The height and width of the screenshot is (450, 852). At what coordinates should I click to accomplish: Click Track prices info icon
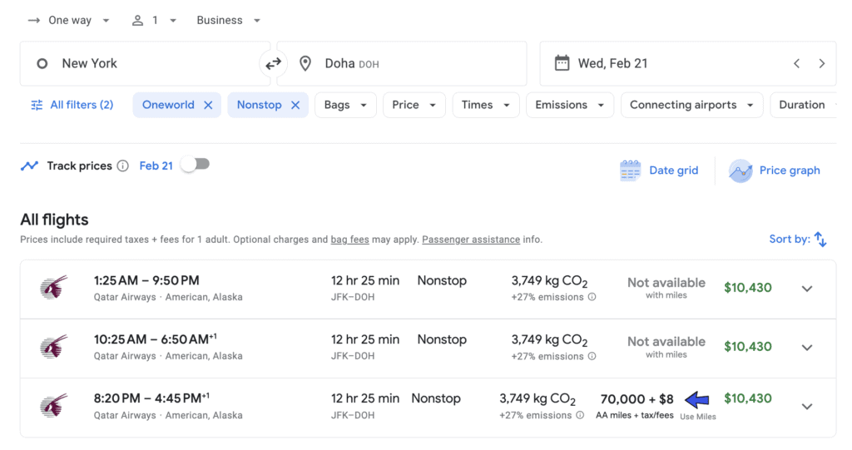(123, 166)
